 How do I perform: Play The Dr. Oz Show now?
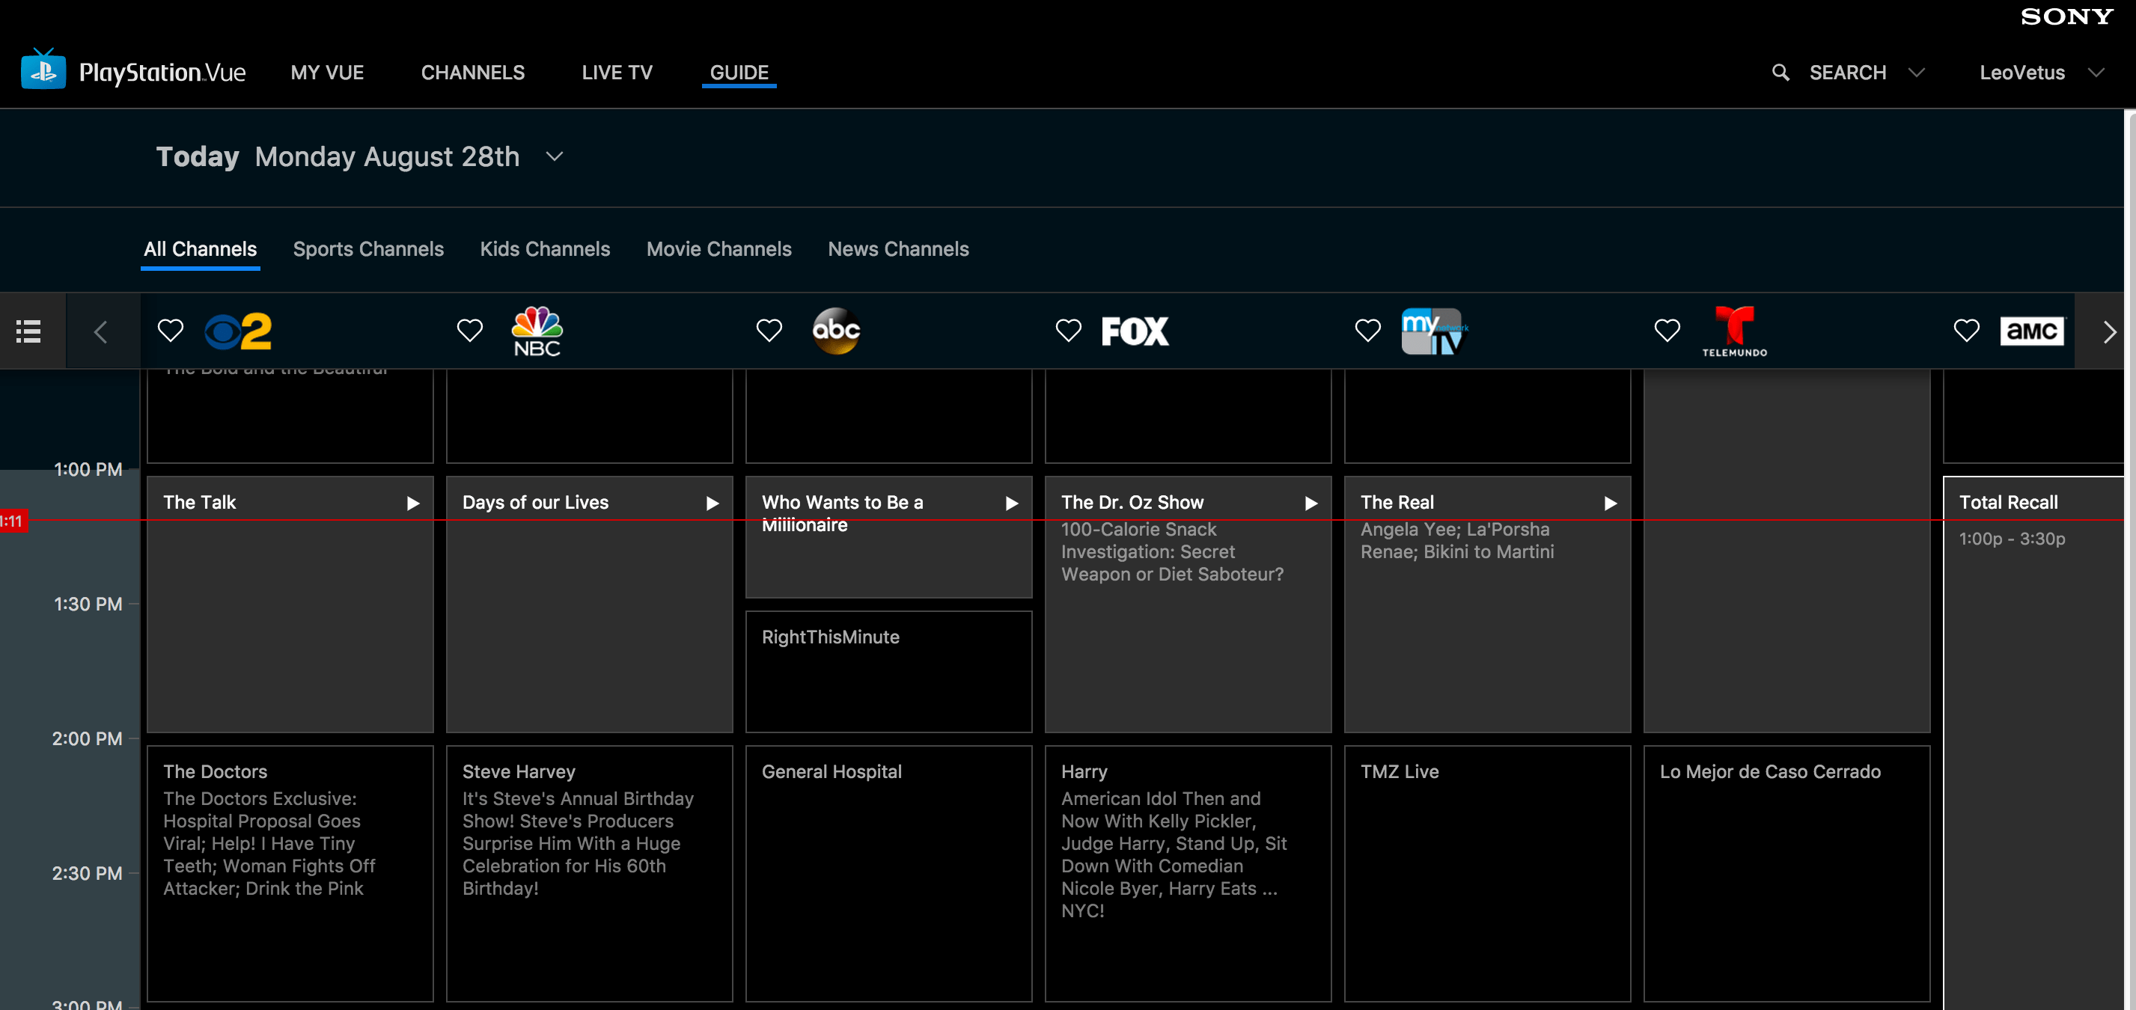pos(1311,503)
